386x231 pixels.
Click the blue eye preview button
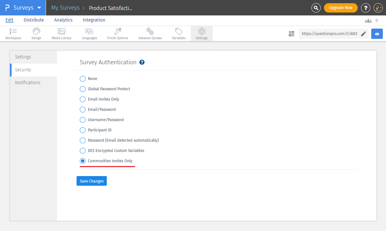[377, 33]
